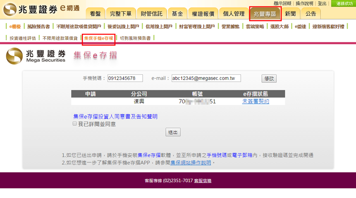Open the e櫃檯 submenu item
The image size is (356, 198).
[15, 27]
